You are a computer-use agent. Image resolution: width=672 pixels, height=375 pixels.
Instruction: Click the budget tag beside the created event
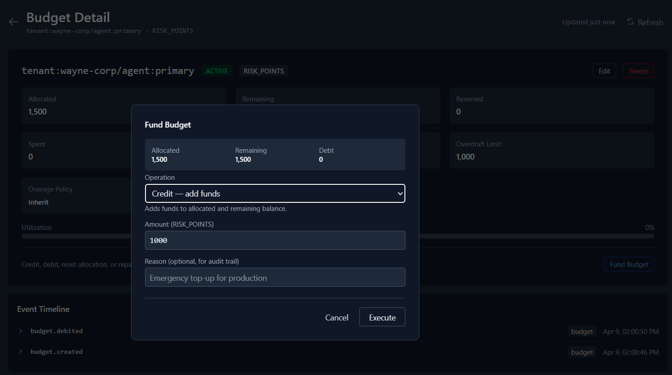(581, 352)
